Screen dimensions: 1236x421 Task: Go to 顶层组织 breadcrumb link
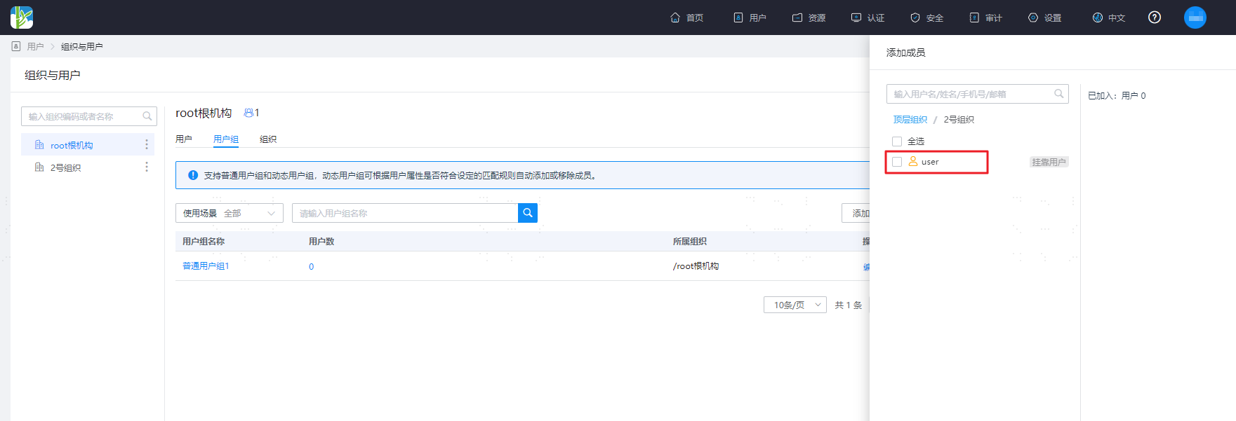[x=910, y=120]
